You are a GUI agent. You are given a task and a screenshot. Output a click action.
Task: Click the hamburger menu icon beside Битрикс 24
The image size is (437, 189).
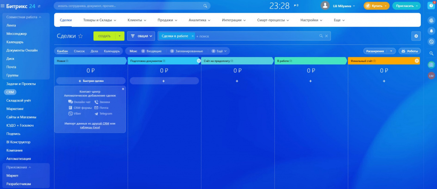tap(3, 6)
